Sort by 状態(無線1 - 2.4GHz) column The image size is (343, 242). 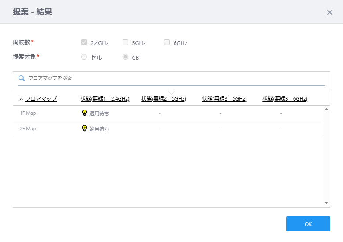pos(105,99)
